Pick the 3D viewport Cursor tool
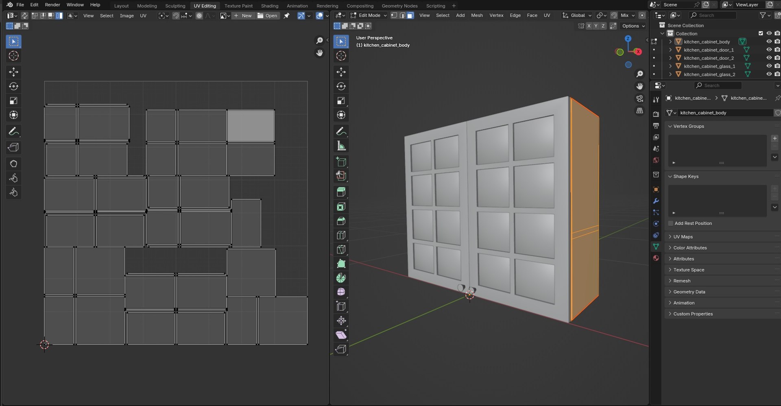The height and width of the screenshot is (406, 781). tap(341, 56)
